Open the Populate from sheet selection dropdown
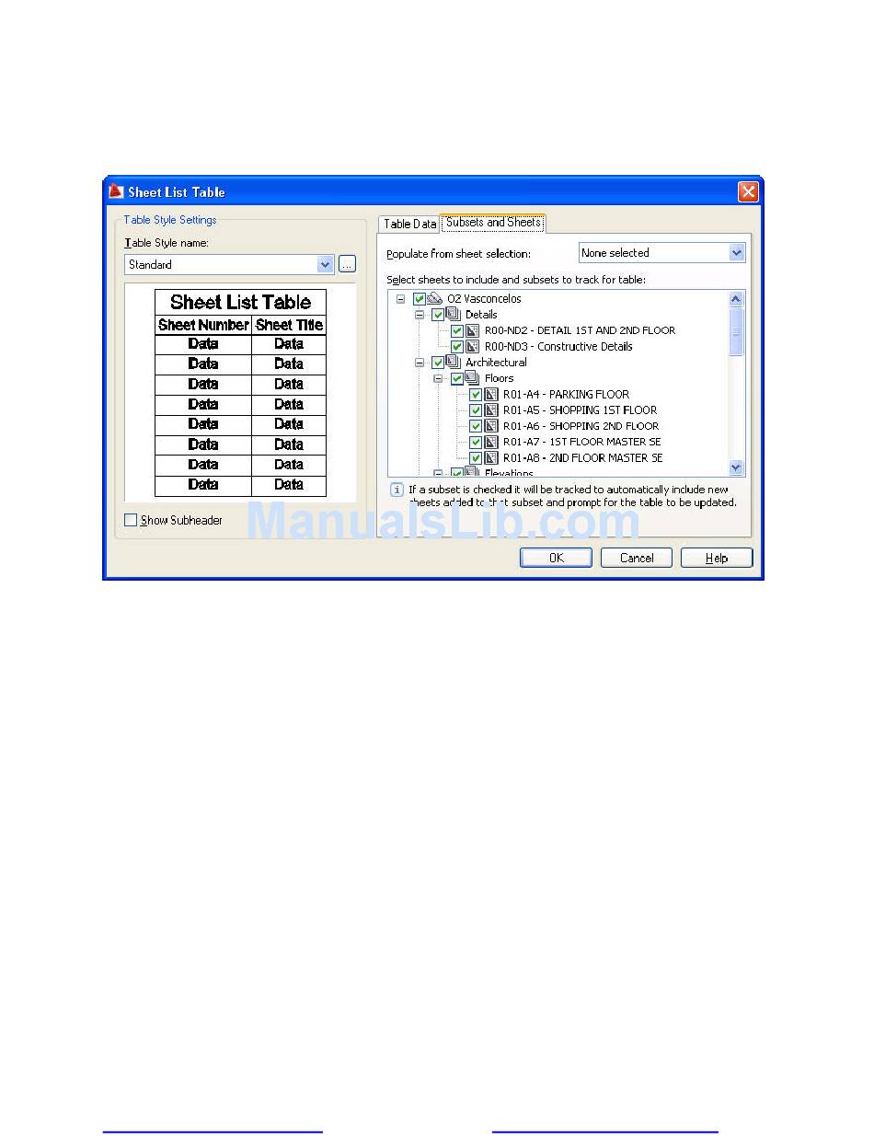The height and width of the screenshot is (1142, 874). tap(736, 253)
